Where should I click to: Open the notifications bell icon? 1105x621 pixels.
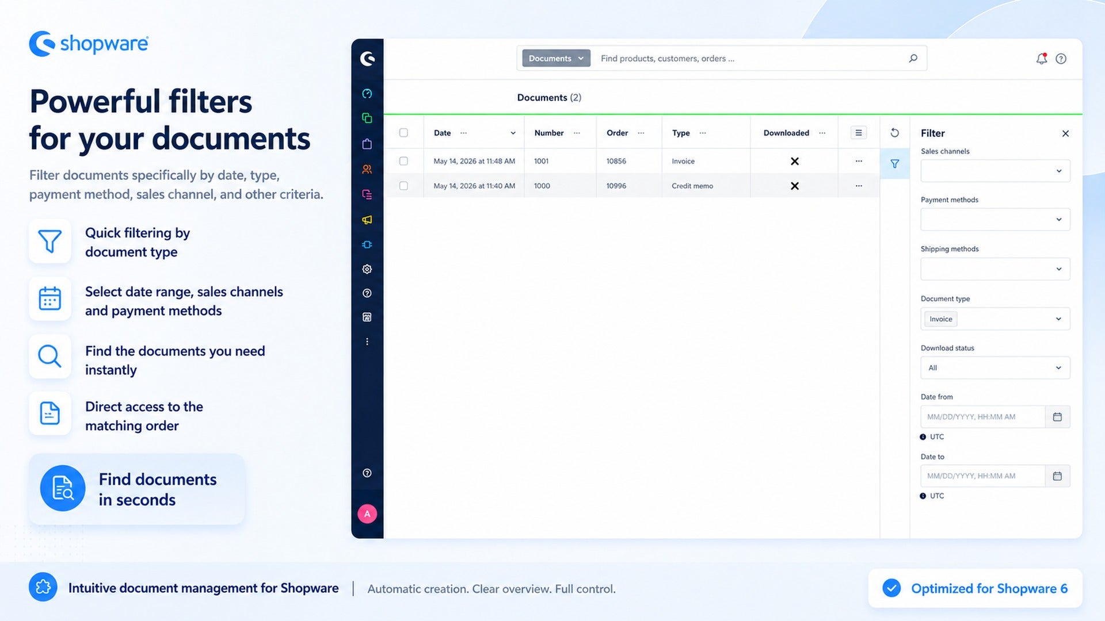[1042, 59]
